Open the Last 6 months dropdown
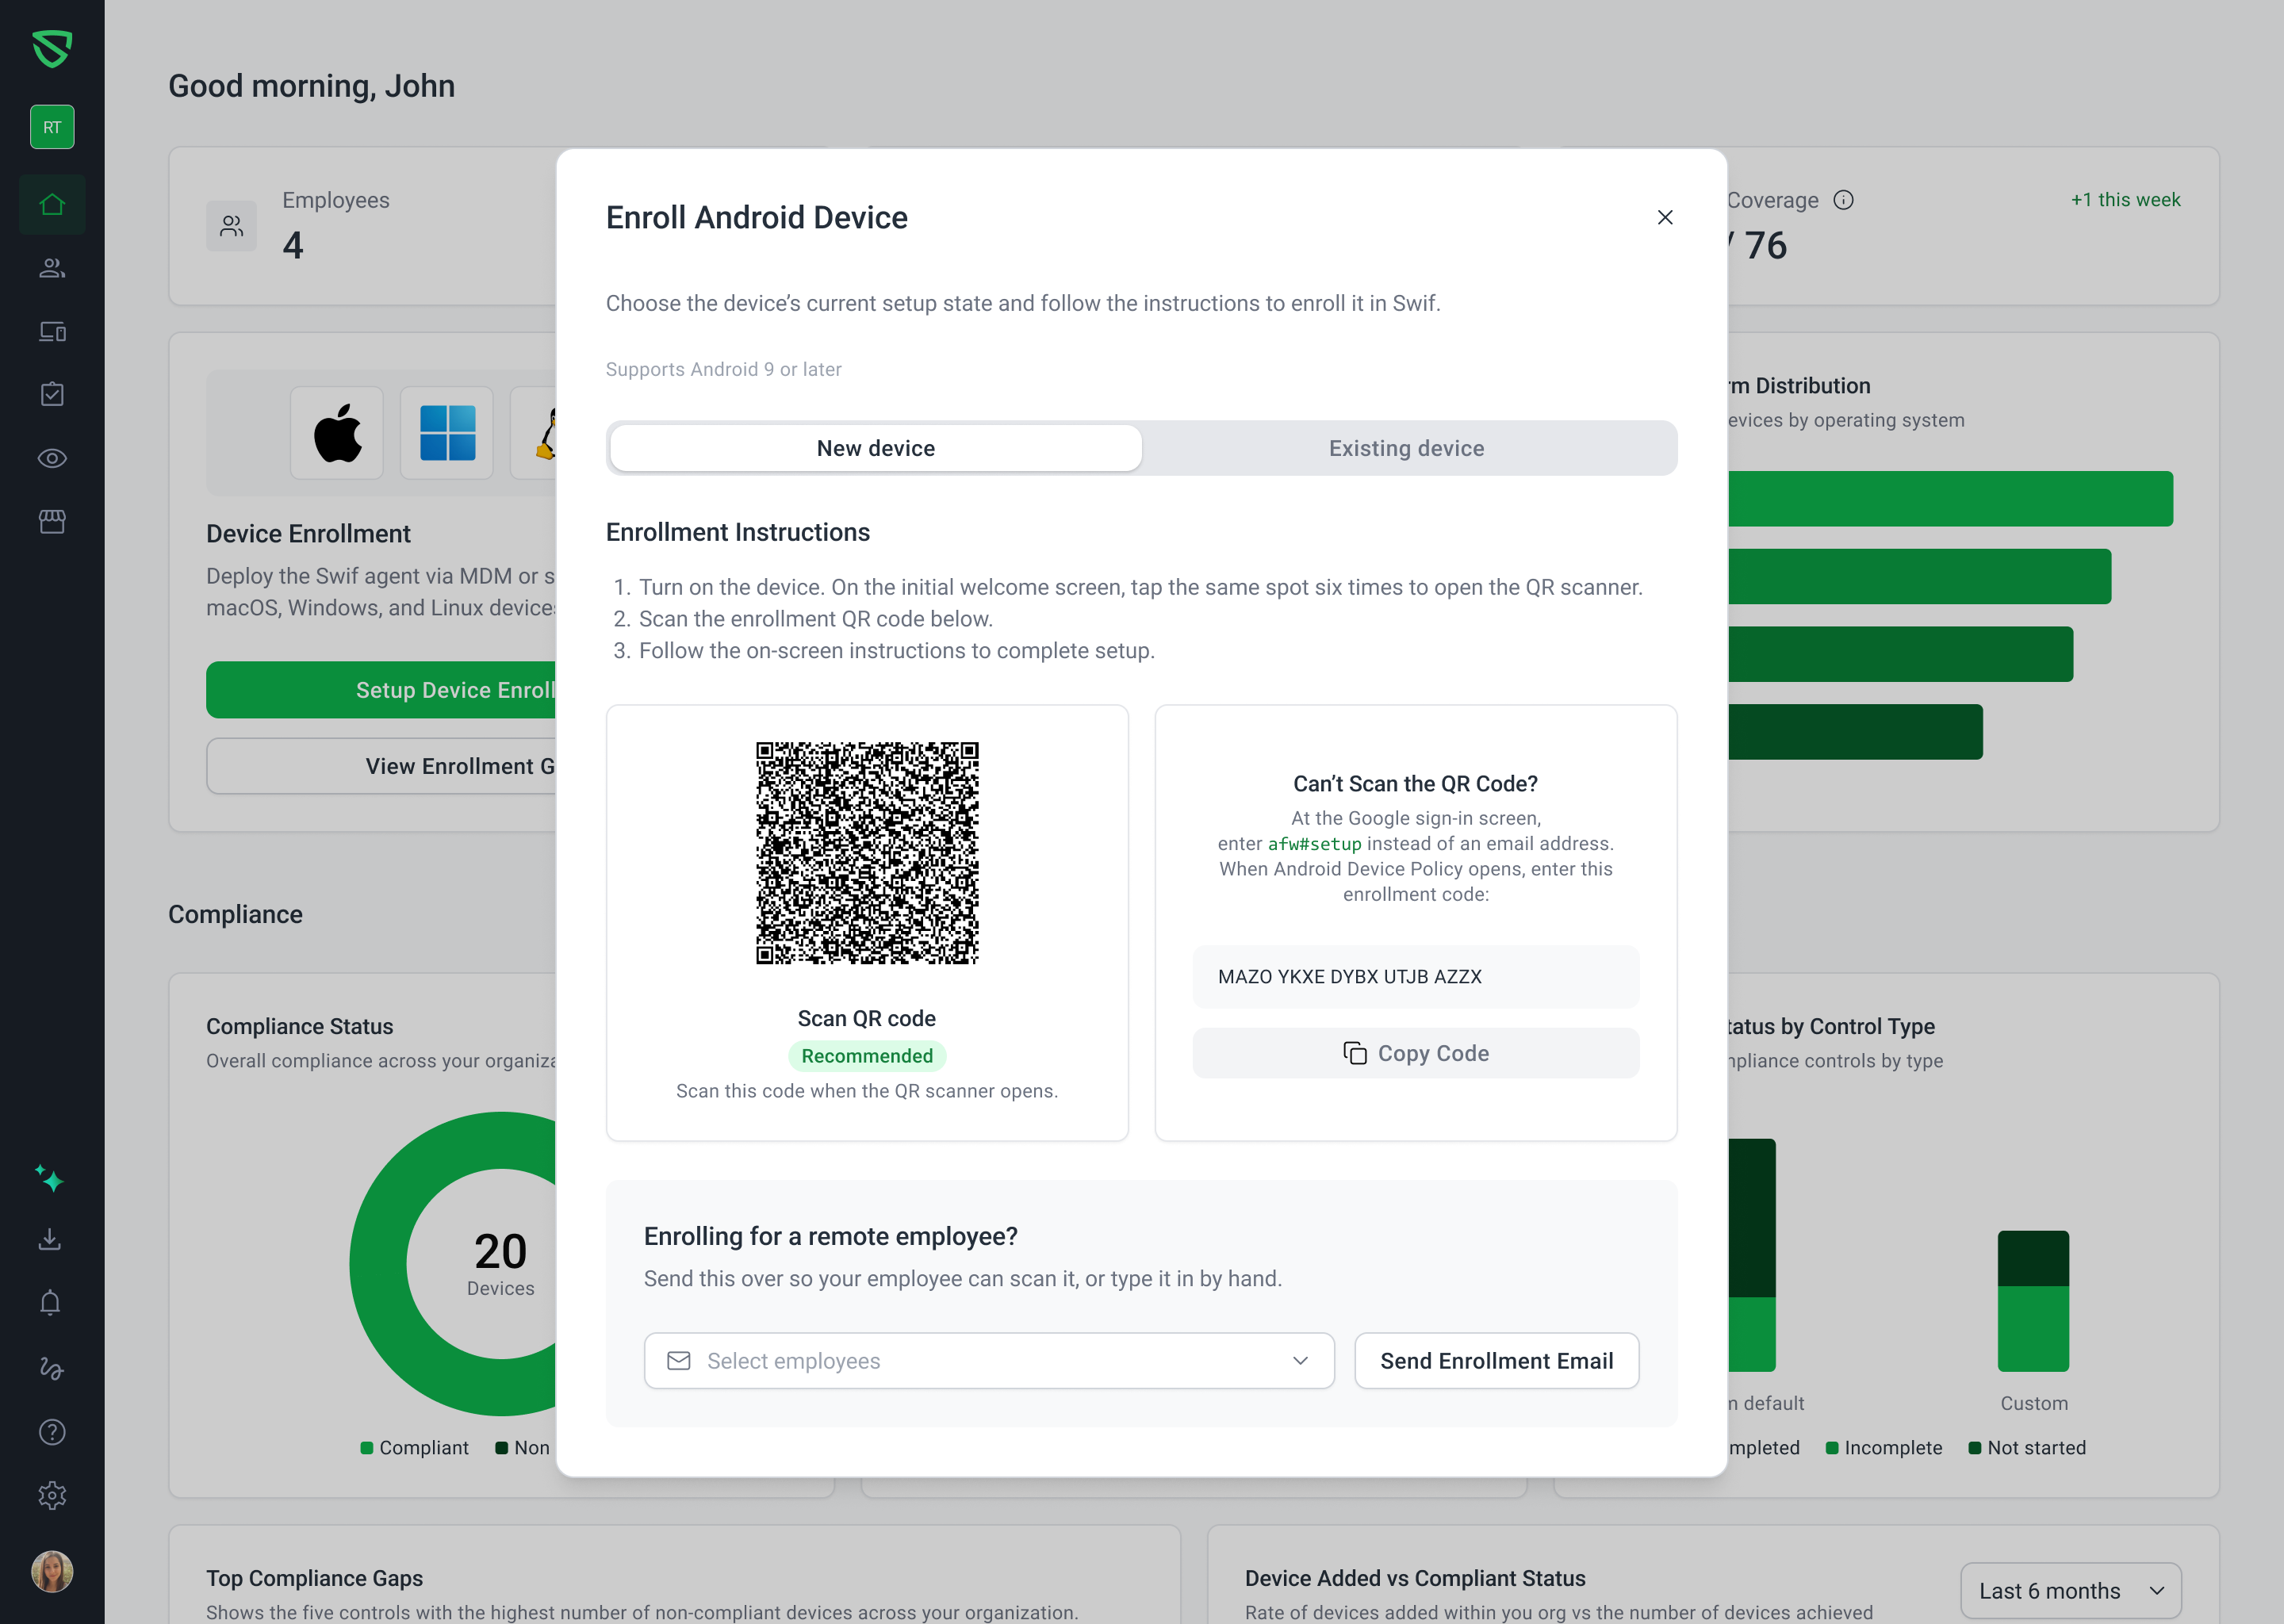2284x1624 pixels. [2071, 1591]
